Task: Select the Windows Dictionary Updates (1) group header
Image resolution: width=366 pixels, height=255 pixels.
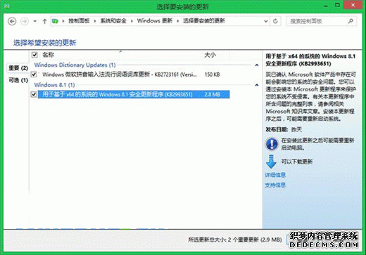Action: [x=75, y=65]
